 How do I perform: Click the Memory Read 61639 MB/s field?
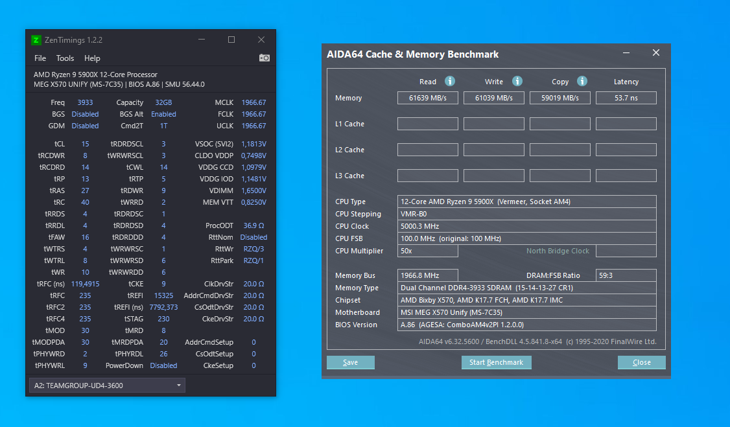[x=428, y=98]
